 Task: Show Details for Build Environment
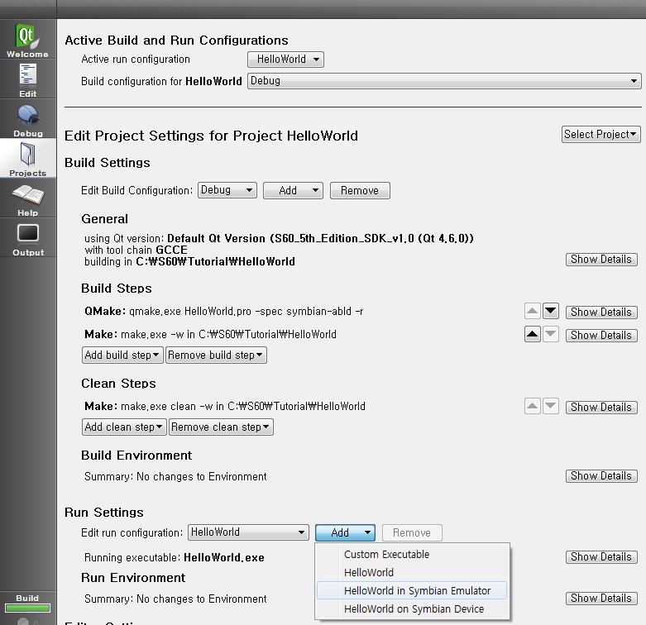(601, 476)
